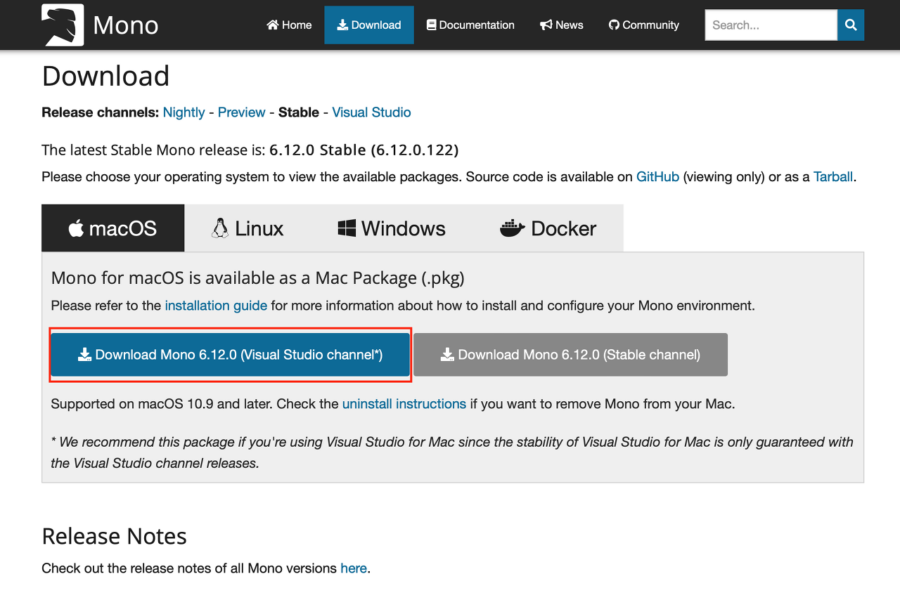900x600 pixels.
Task: Click the '6.12.0 Stable (6.12.0.122)' version text
Action: [x=364, y=150]
